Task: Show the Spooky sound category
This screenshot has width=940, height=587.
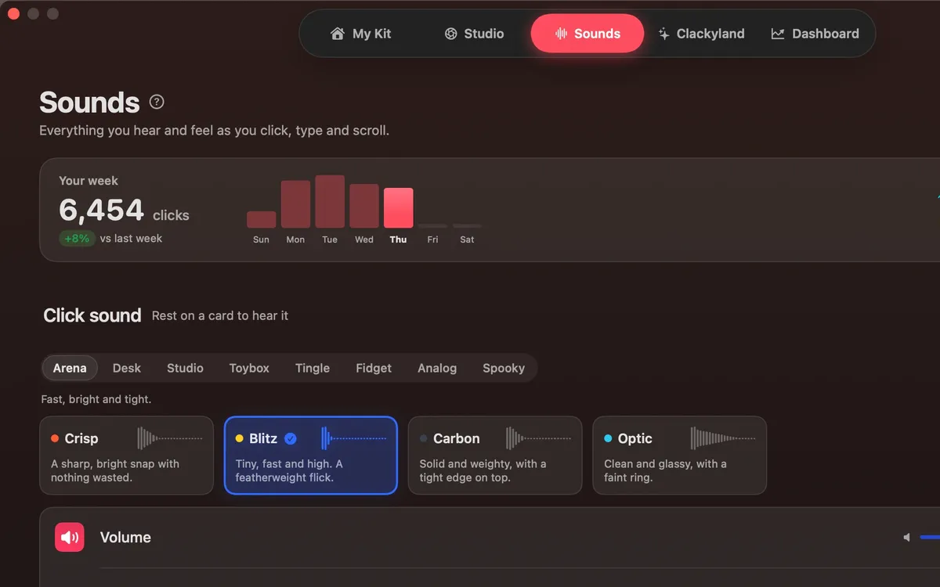Action: click(x=504, y=368)
